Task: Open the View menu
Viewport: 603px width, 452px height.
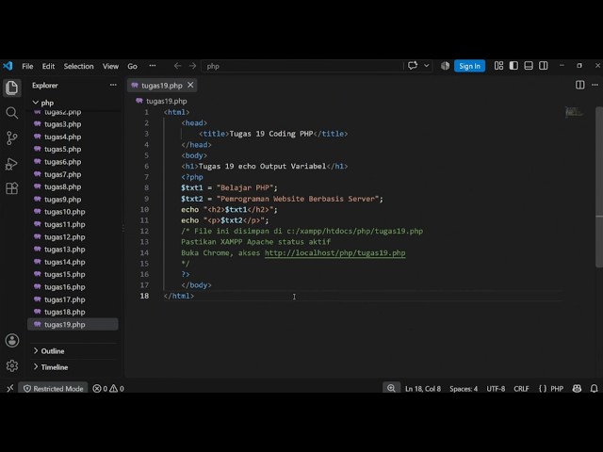Action: pos(110,66)
